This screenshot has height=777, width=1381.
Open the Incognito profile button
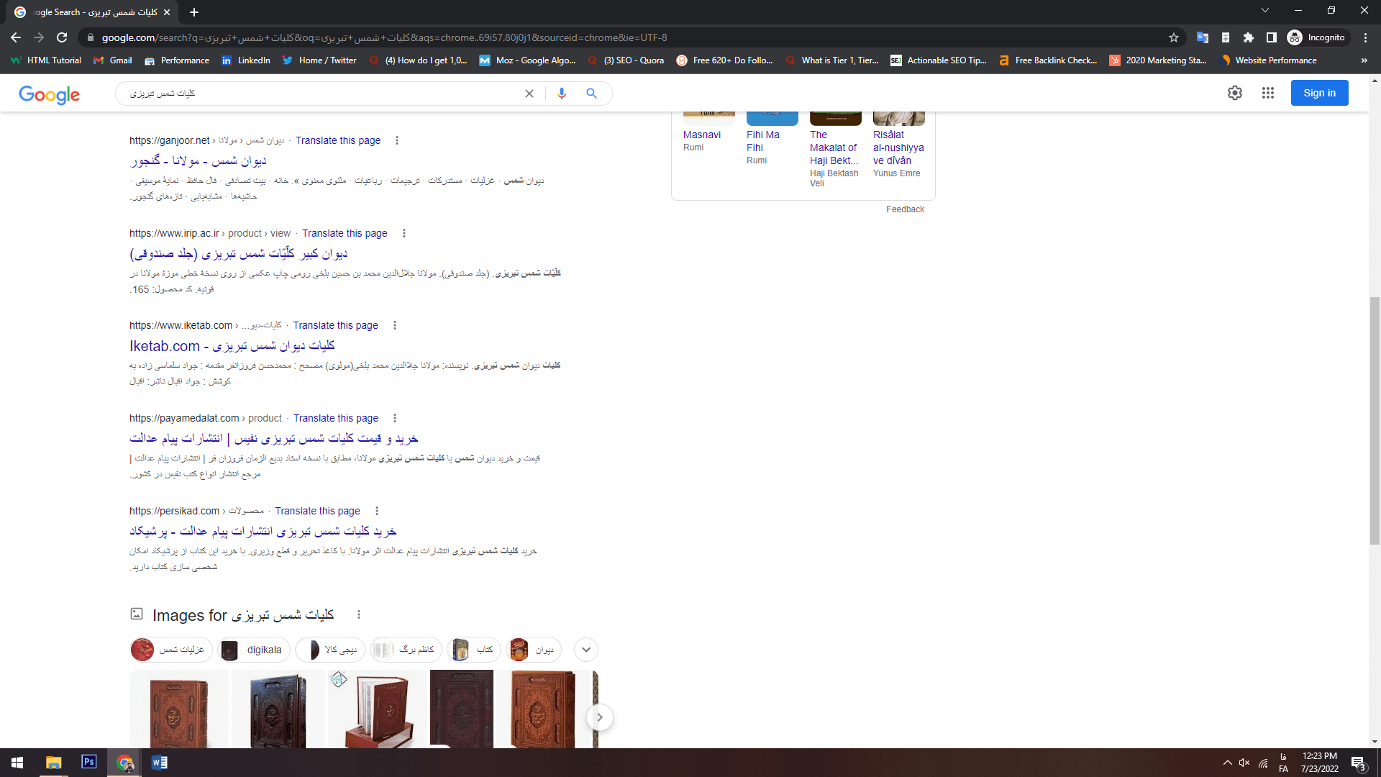(x=1316, y=37)
